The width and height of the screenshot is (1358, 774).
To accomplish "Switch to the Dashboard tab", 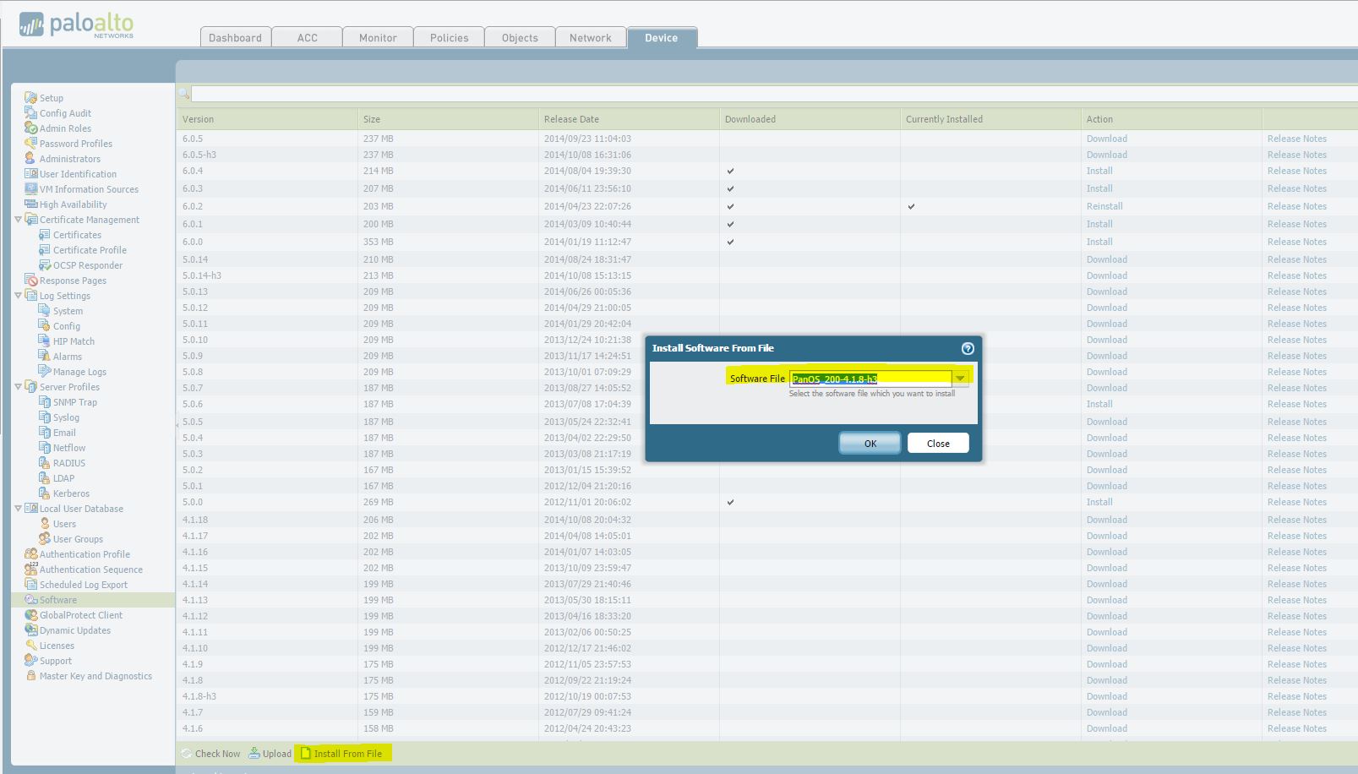I will [235, 38].
